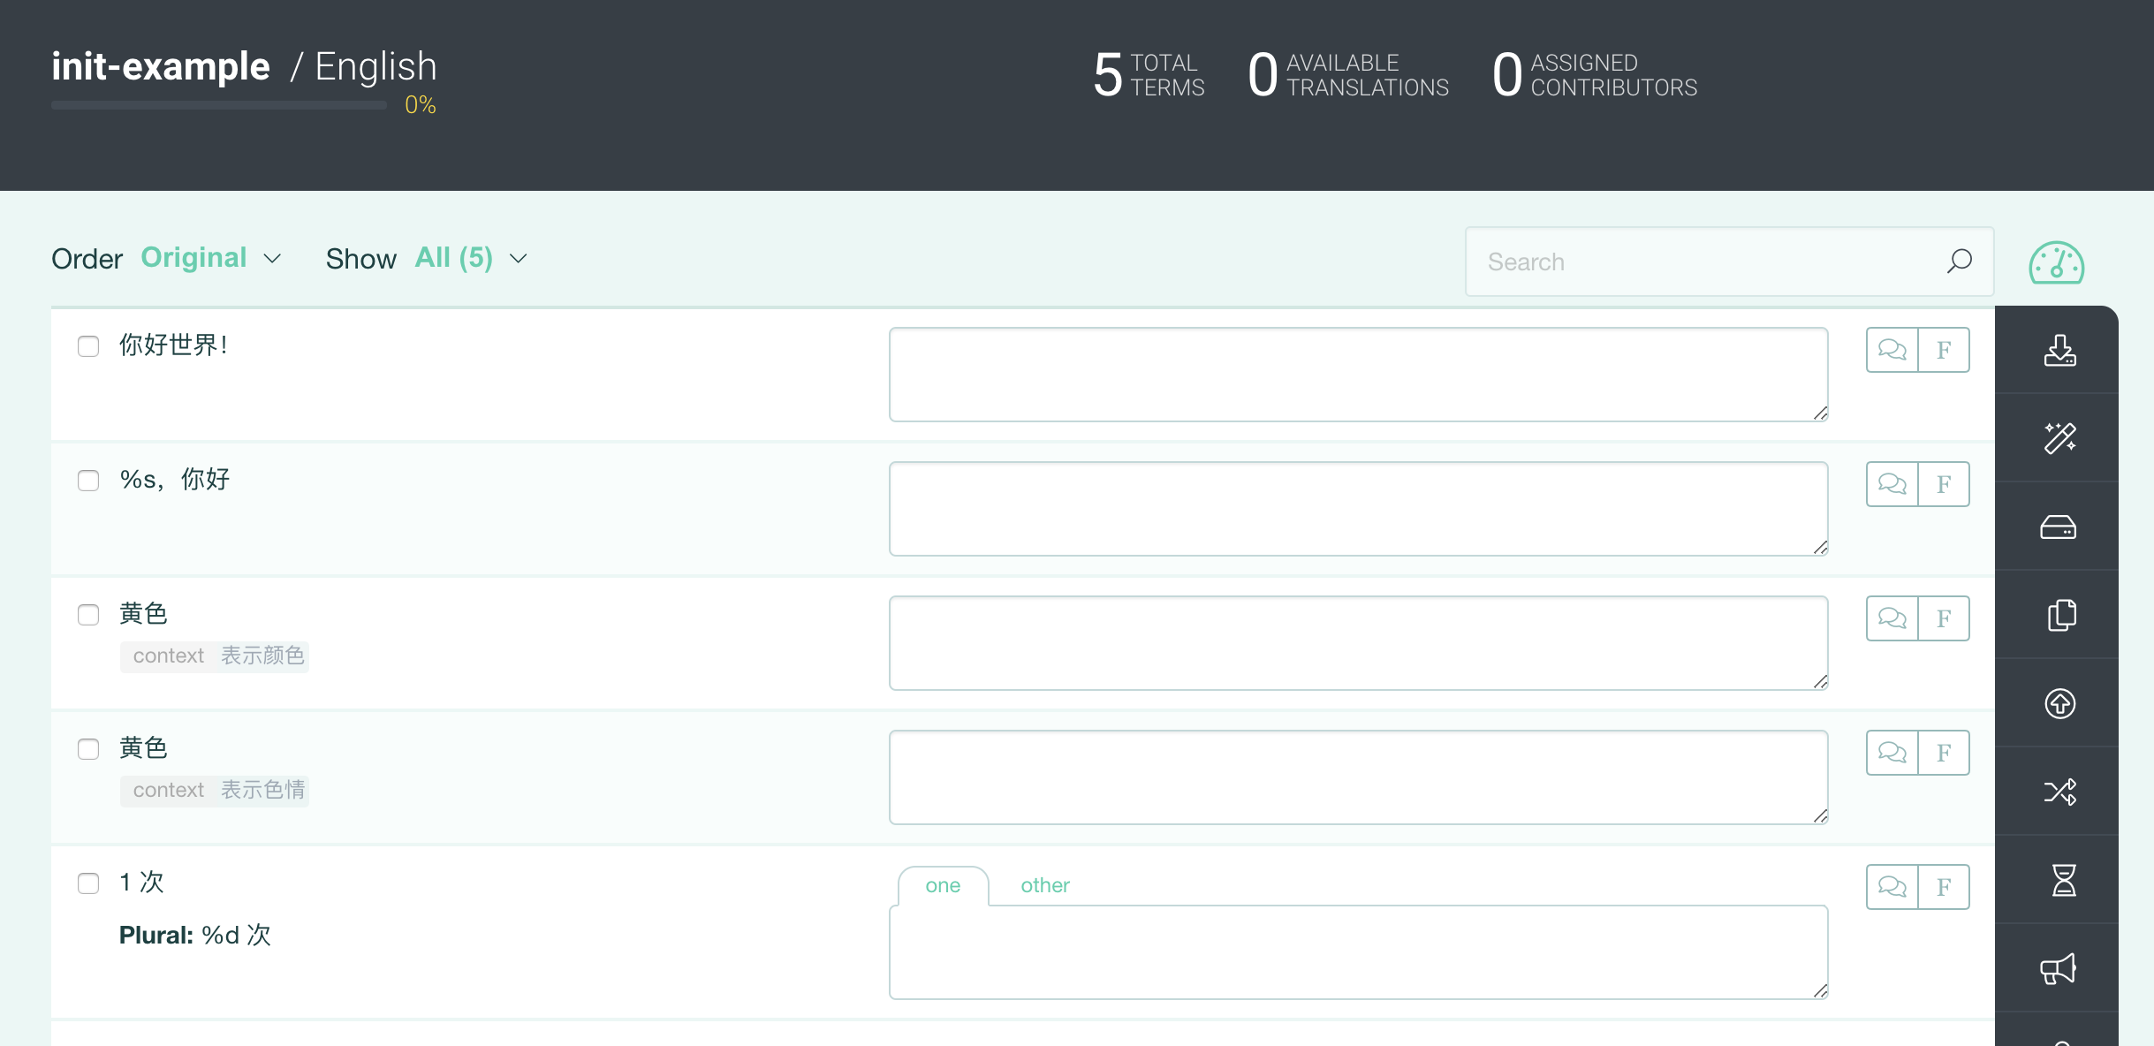Viewport: 2154px width, 1046px height.
Task: Expand the Order Original dropdown
Action: click(210, 258)
